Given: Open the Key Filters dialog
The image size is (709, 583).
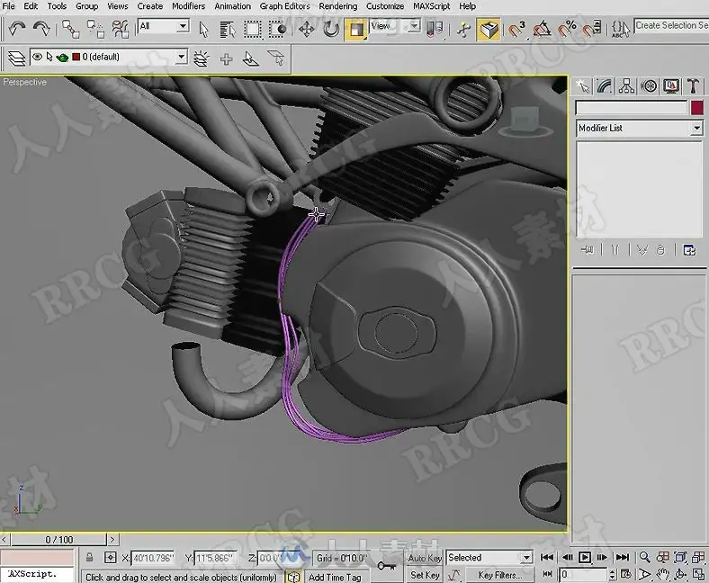Looking at the screenshot, I should (x=499, y=575).
